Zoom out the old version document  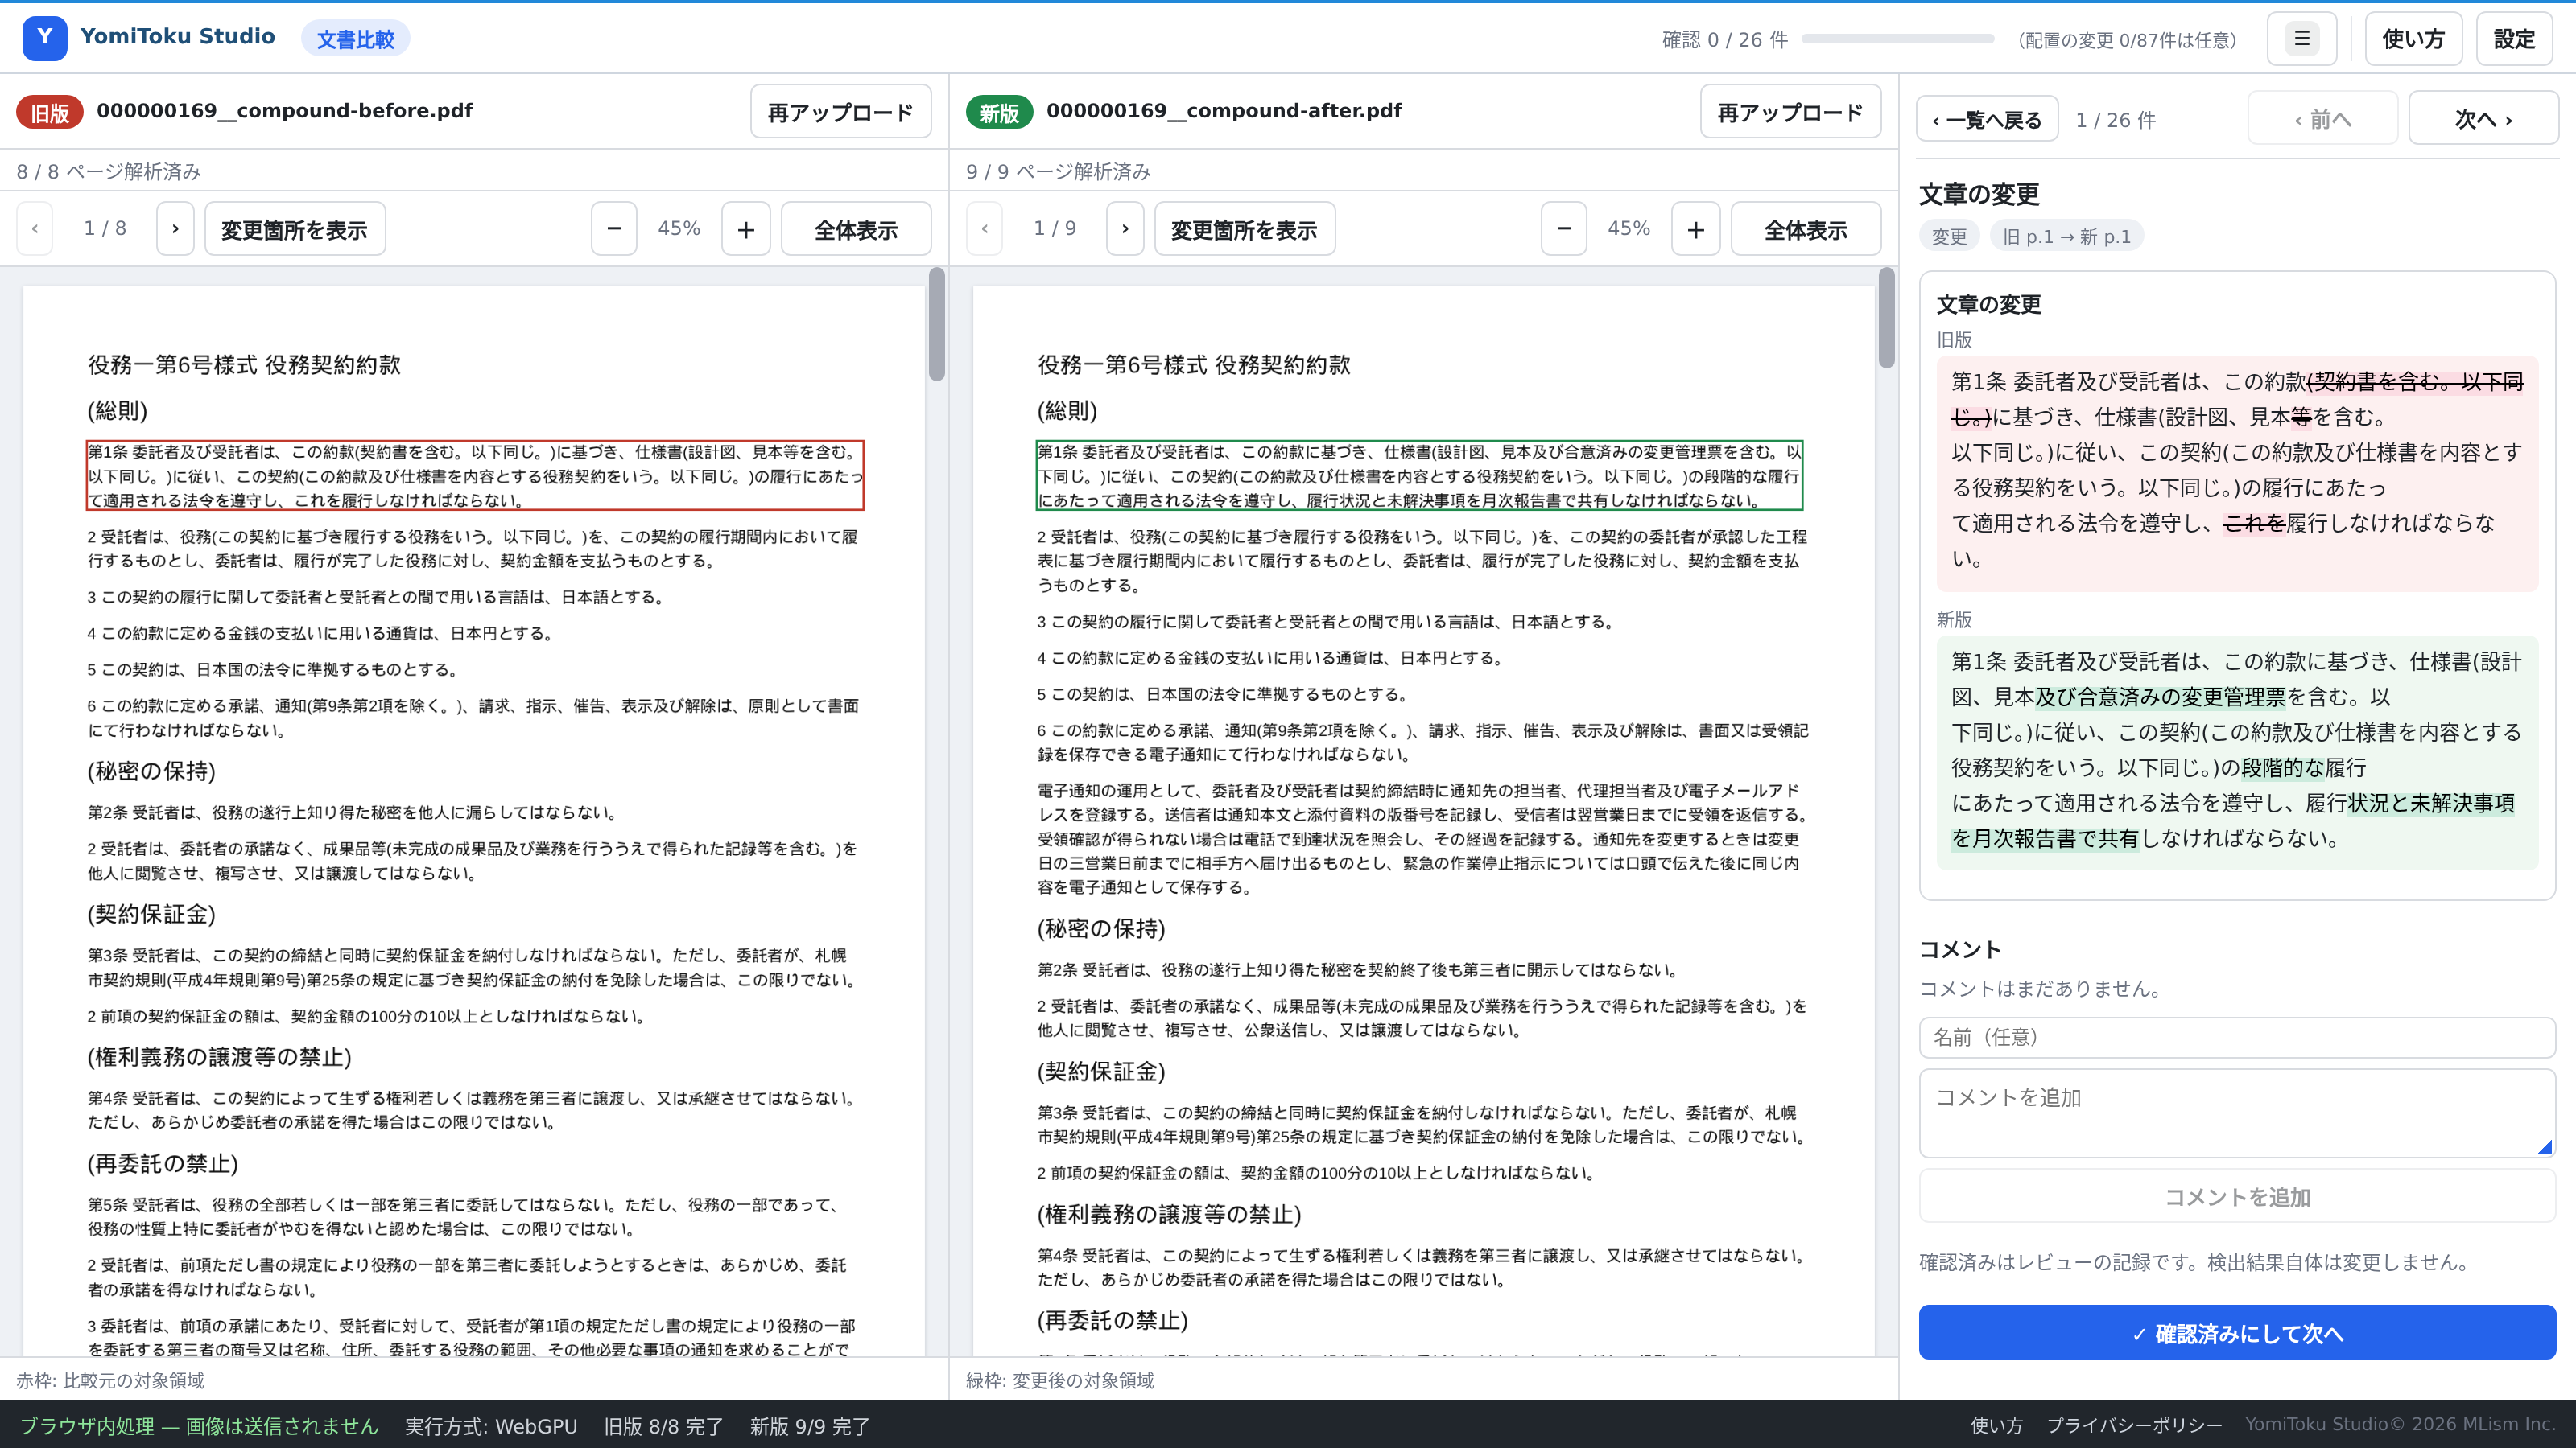click(x=614, y=228)
